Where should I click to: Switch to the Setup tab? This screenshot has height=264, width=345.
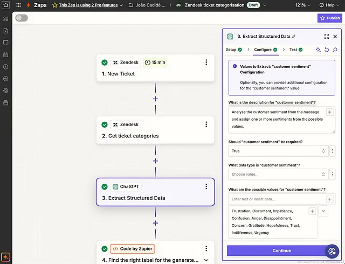tap(234, 50)
